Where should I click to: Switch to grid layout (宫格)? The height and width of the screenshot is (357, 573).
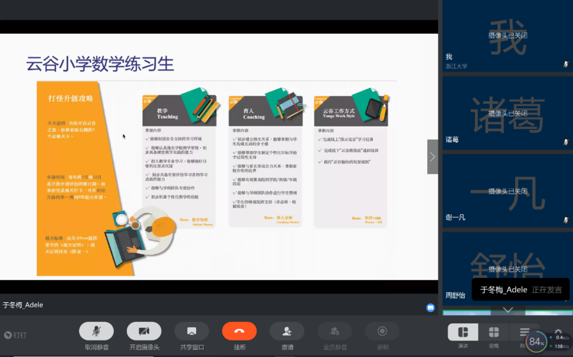[x=493, y=332]
